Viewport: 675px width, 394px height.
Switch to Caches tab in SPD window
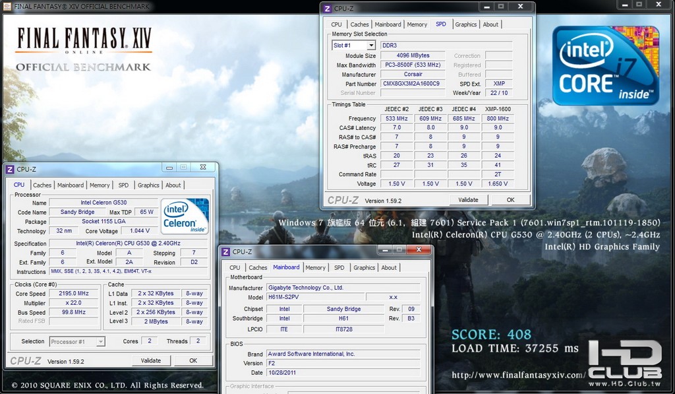point(359,24)
